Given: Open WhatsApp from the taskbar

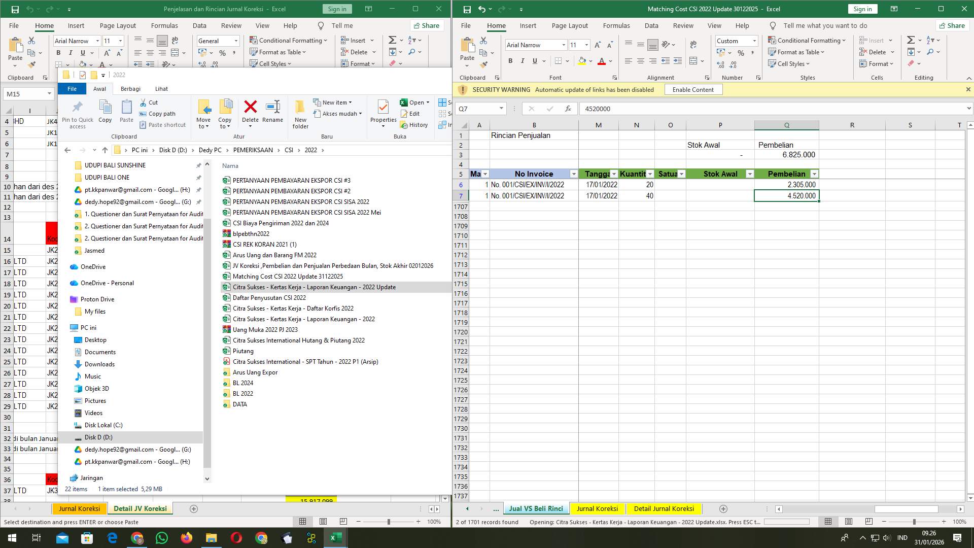Looking at the screenshot, I should tap(162, 537).
